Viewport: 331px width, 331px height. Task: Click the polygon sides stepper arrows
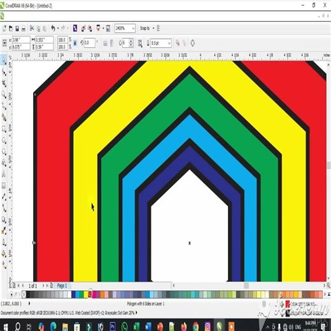click(131, 43)
